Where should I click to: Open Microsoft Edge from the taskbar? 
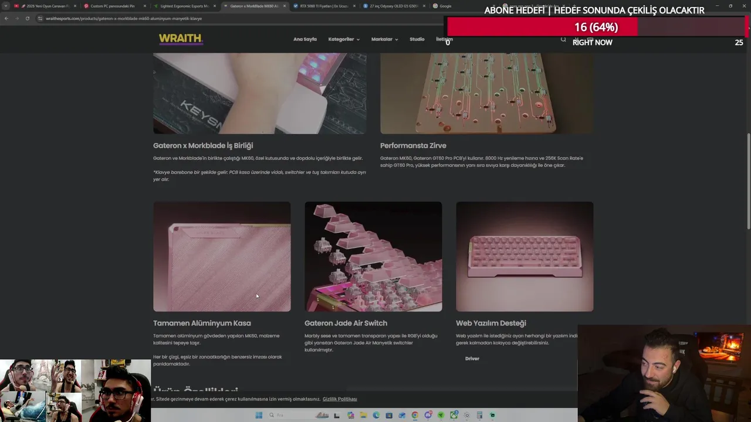376,415
